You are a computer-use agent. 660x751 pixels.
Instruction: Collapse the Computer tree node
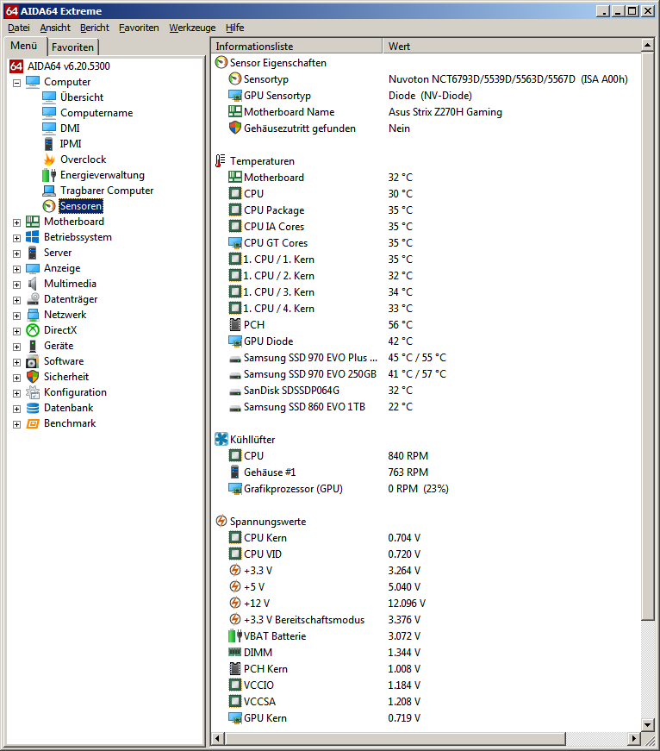(16, 83)
